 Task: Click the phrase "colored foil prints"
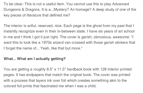coord(18,86)
